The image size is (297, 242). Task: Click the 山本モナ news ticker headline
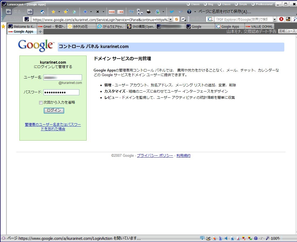[x=251, y=31]
